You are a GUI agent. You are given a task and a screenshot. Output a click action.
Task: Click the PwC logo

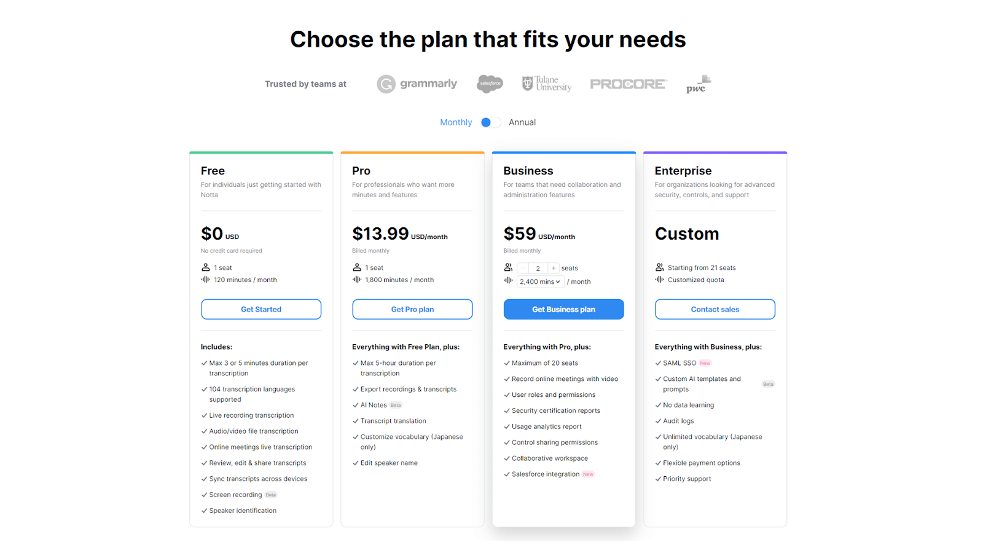(699, 83)
